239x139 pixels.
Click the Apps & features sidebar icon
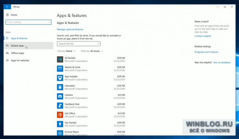(x=7, y=38)
